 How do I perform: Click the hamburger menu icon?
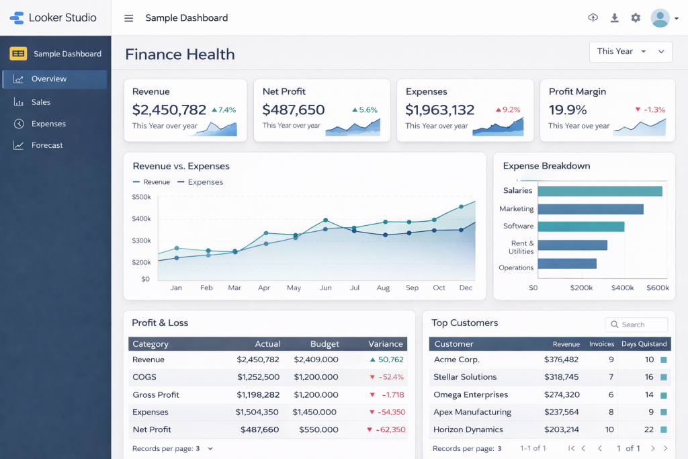128,18
